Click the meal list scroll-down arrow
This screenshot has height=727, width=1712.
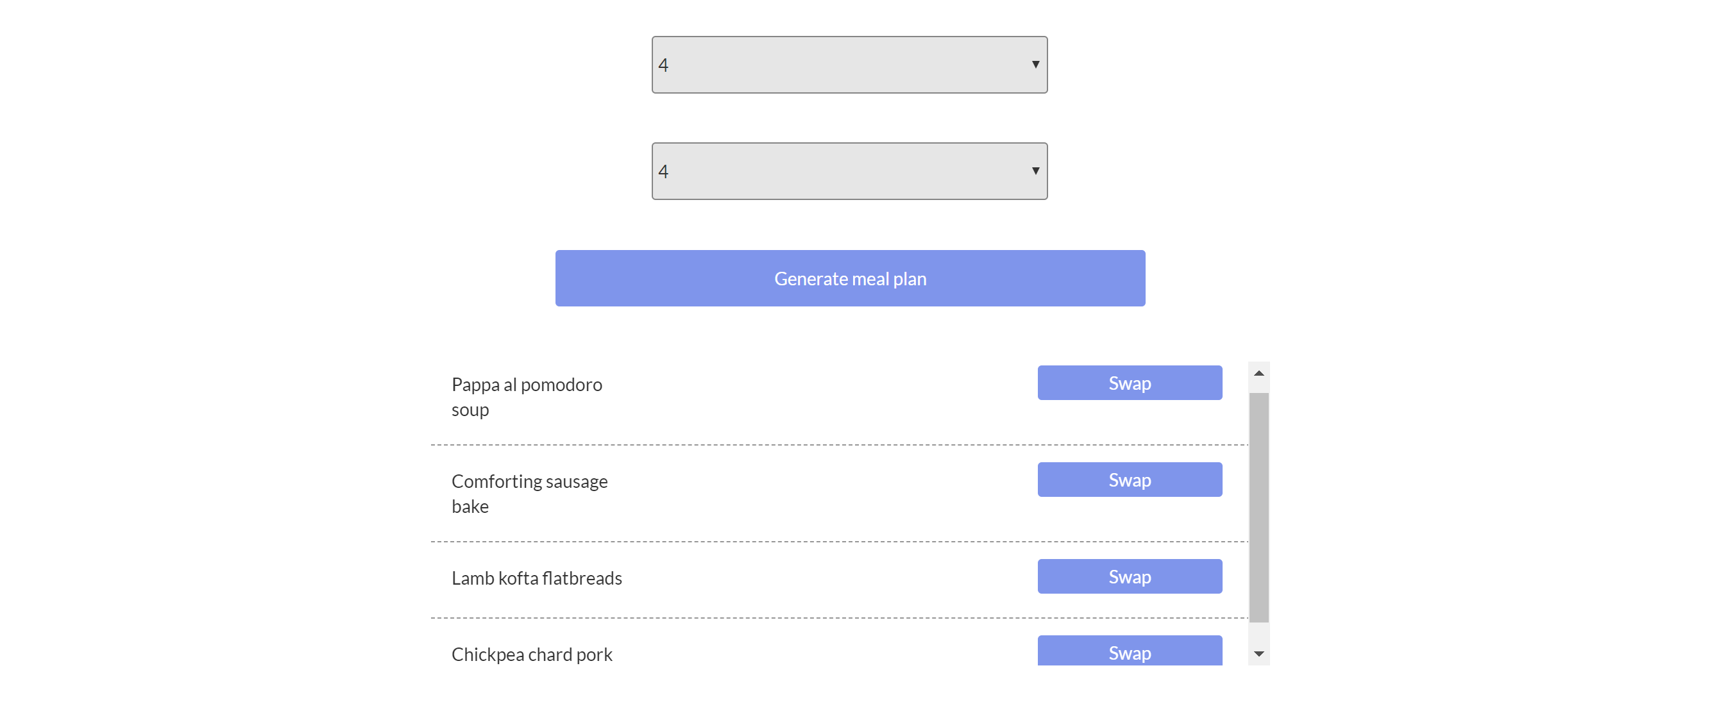pos(1258,654)
